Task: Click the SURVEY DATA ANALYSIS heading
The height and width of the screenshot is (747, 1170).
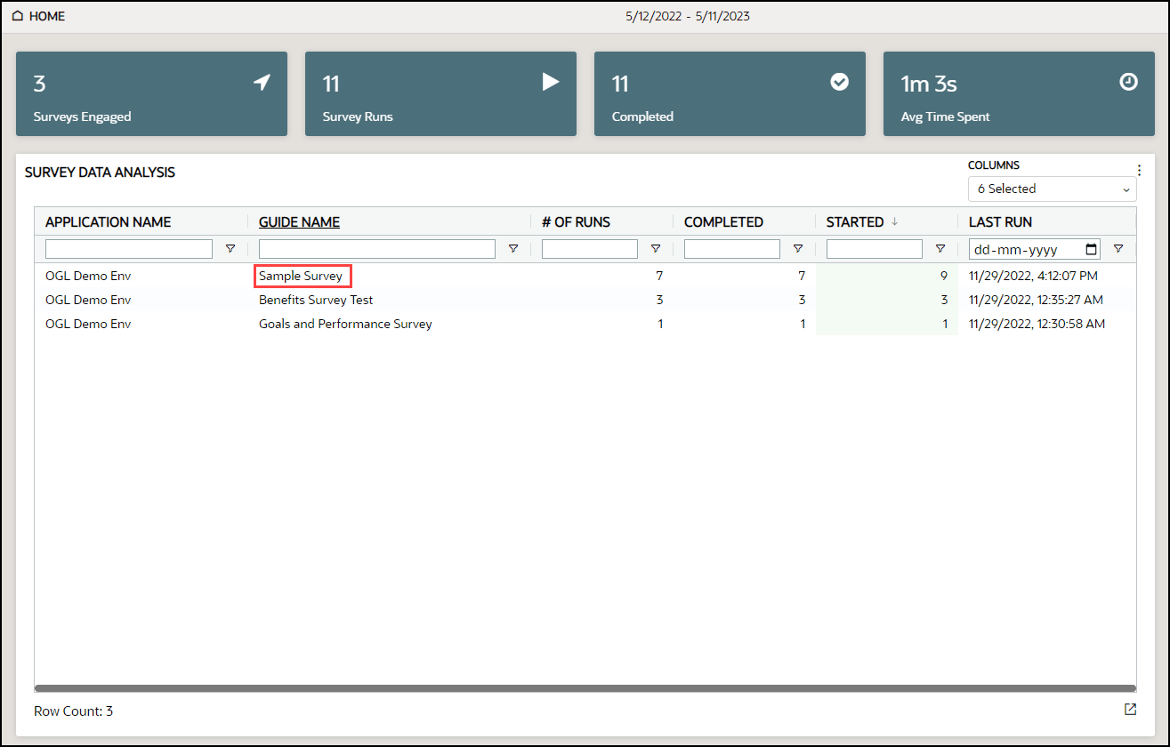Action: tap(100, 173)
